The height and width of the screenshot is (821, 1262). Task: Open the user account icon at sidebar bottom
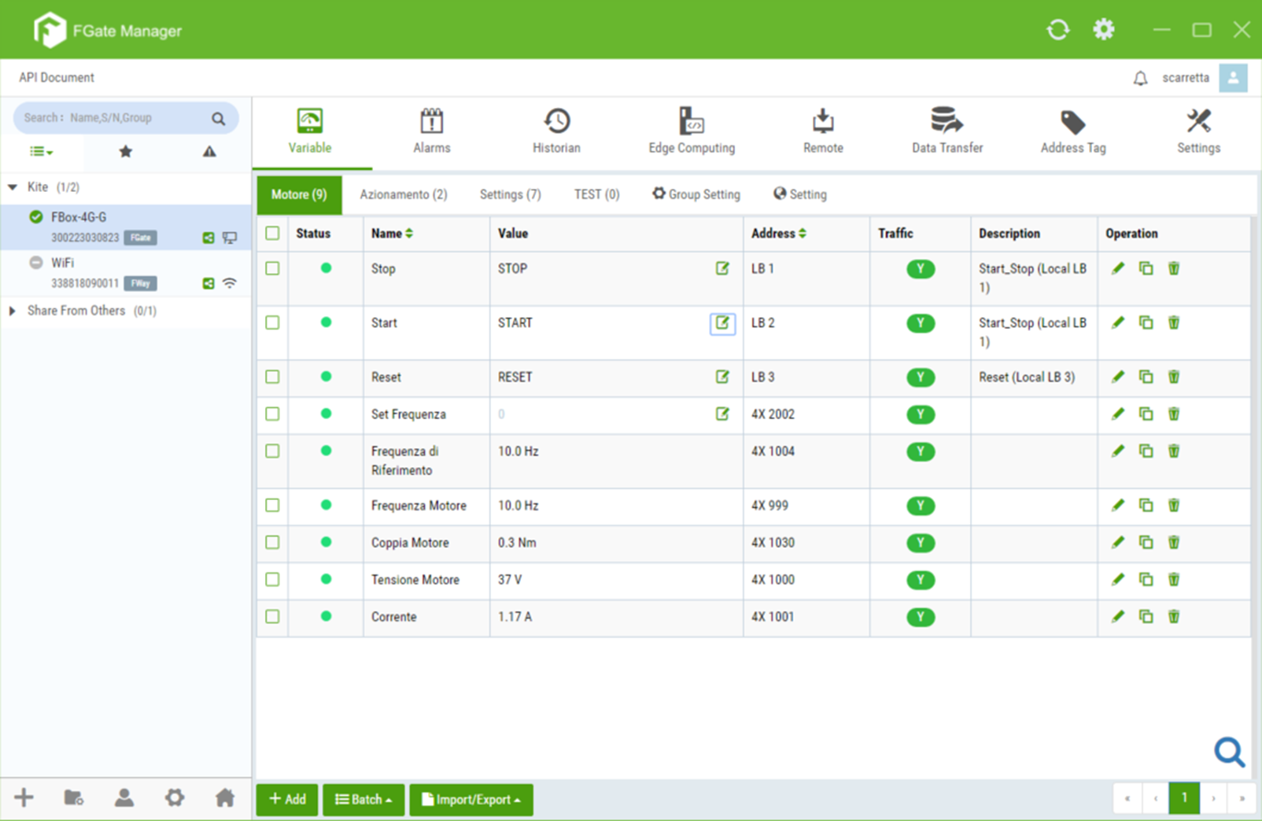124,797
